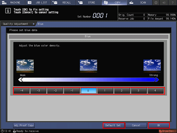Click the Ready to receive status icon

[x=14, y=131]
